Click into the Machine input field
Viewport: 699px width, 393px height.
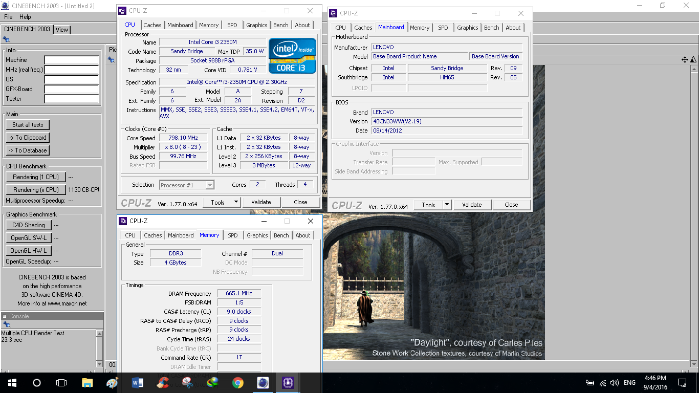[71, 60]
